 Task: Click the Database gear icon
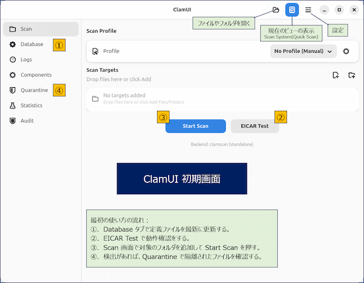[x=13, y=44]
